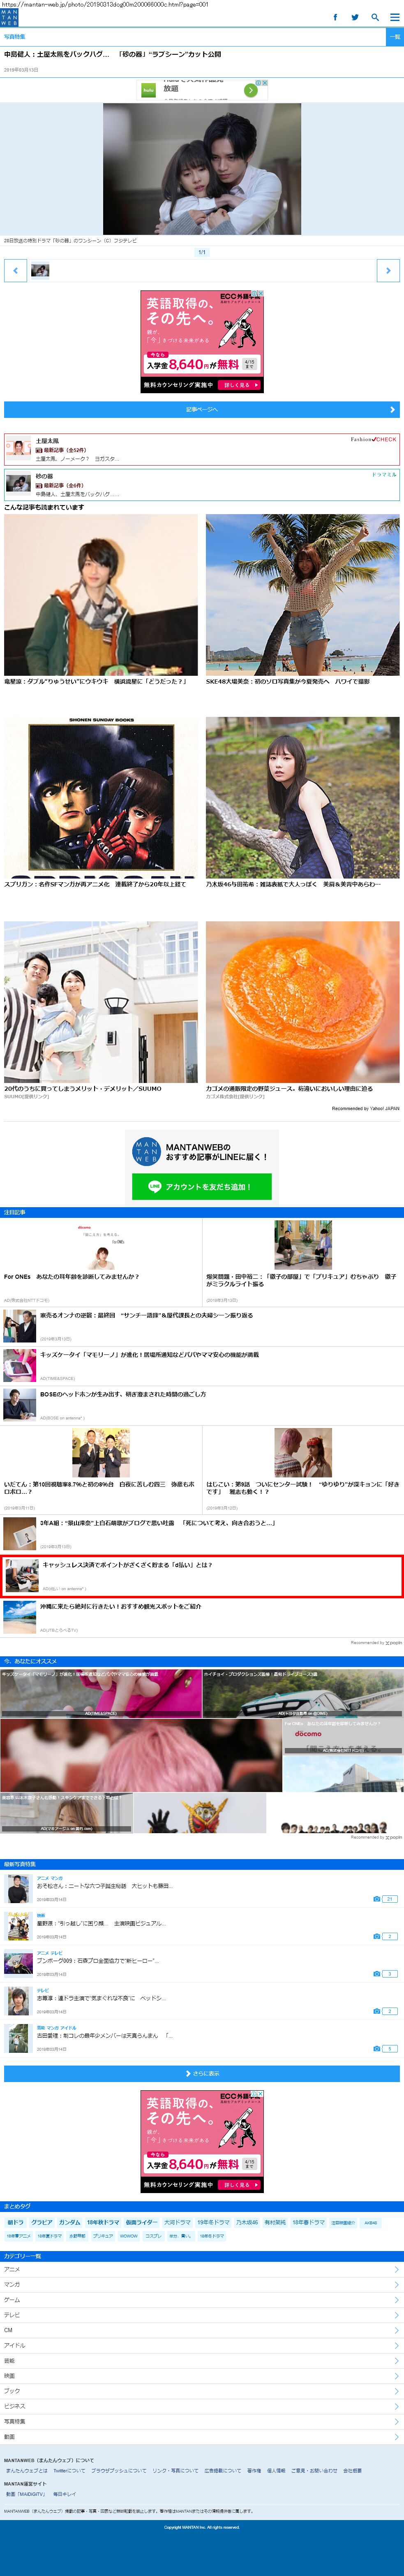Open the キッズケータイ マモリーノ article
Screen dimensions: 404x2576
click(202, 1365)
